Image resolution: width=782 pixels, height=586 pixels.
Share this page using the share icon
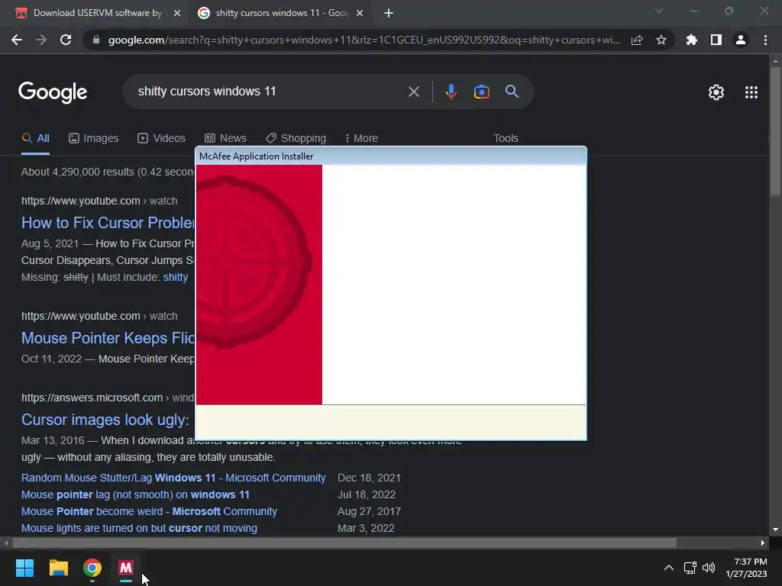tap(637, 40)
